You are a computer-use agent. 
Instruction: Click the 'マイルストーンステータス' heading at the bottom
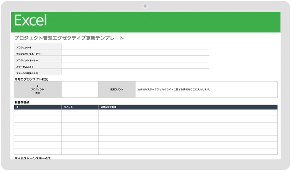[33, 158]
